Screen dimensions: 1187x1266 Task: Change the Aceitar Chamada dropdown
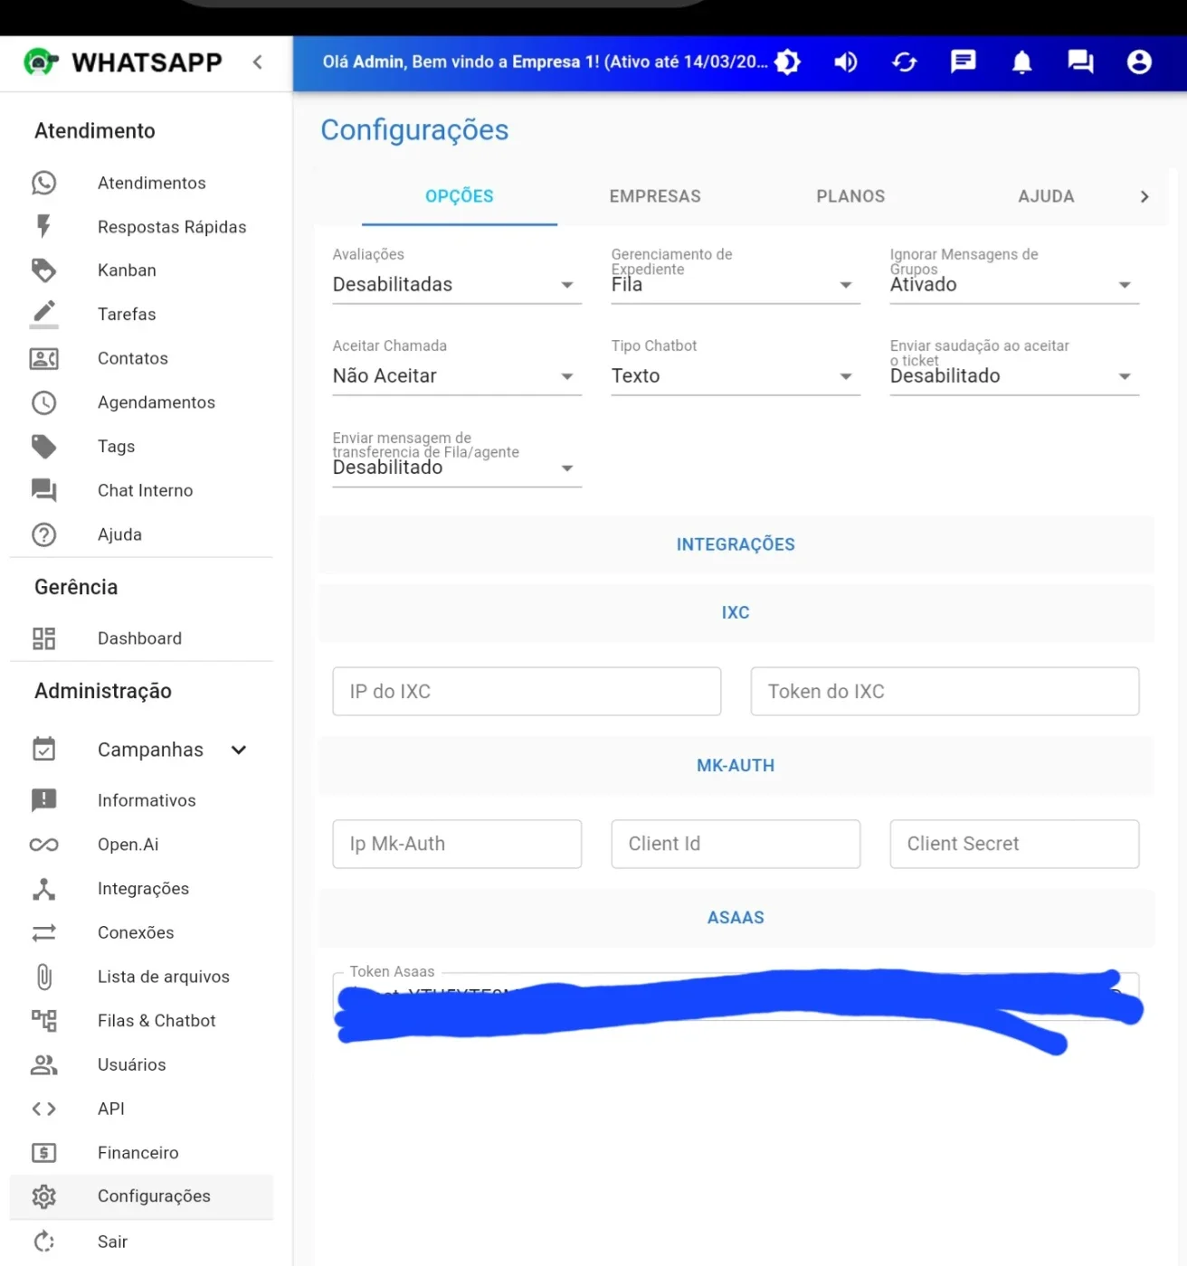click(x=457, y=376)
